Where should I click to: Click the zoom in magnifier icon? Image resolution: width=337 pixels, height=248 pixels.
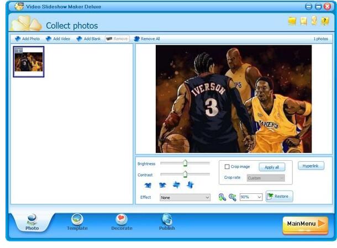coord(222,197)
